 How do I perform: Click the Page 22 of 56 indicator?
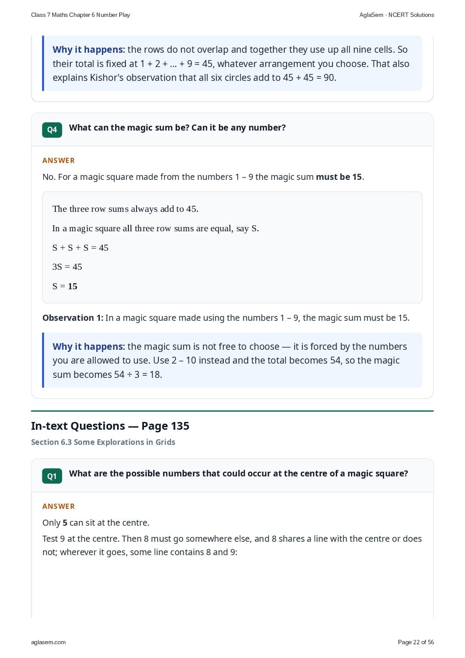(x=416, y=642)
